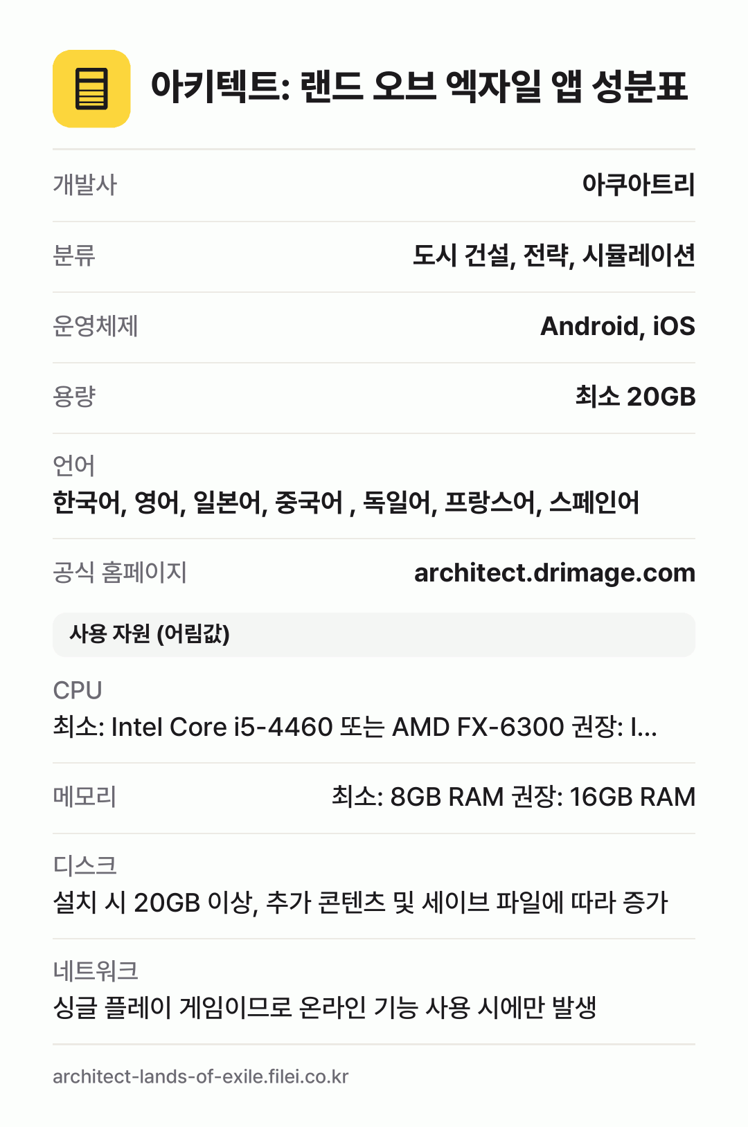Select the '분류' label
Viewport: 748px width, 1127px height.
[x=74, y=256]
